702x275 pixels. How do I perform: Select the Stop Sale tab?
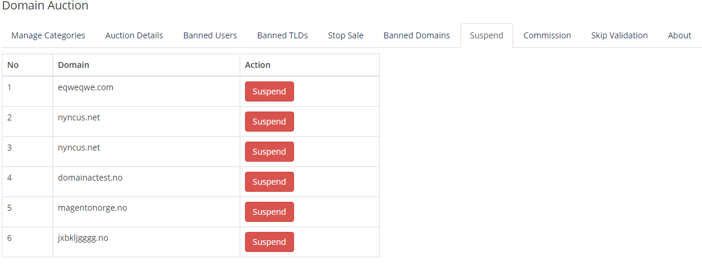tap(345, 35)
